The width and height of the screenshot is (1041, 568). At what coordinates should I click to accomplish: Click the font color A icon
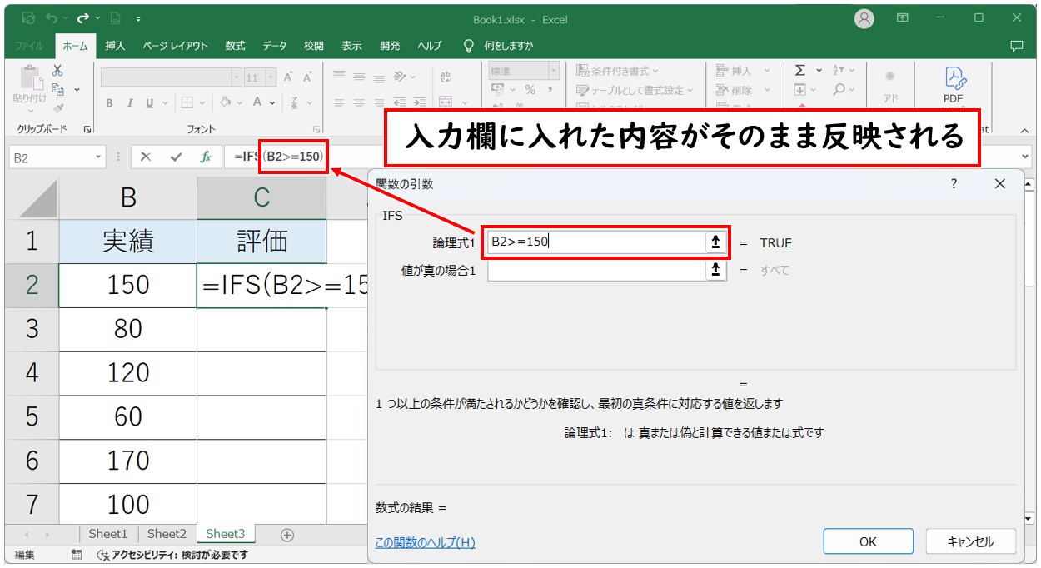click(x=257, y=102)
